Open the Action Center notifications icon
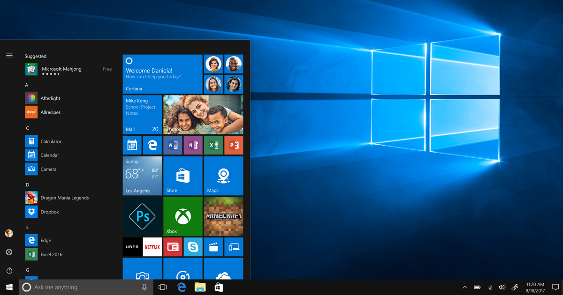This screenshot has height=295, width=563. tap(555, 287)
